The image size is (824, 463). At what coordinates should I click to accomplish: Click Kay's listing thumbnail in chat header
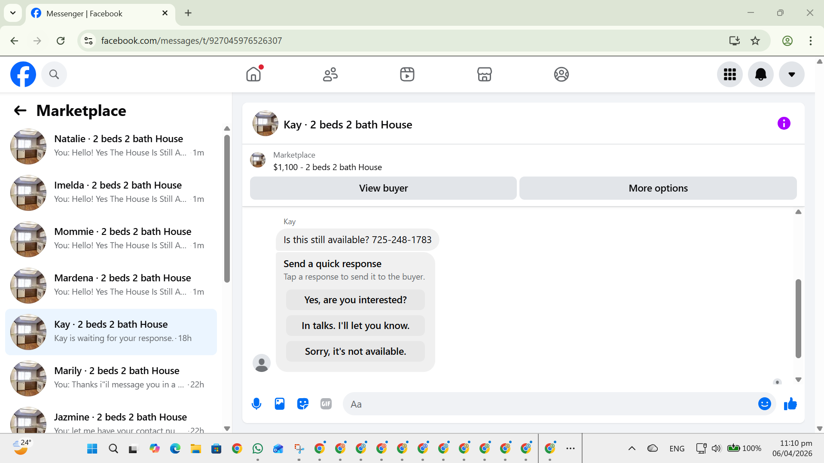point(266,124)
